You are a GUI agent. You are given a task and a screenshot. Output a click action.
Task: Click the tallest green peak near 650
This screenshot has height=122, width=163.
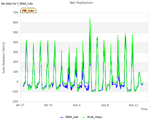tap(90, 19)
